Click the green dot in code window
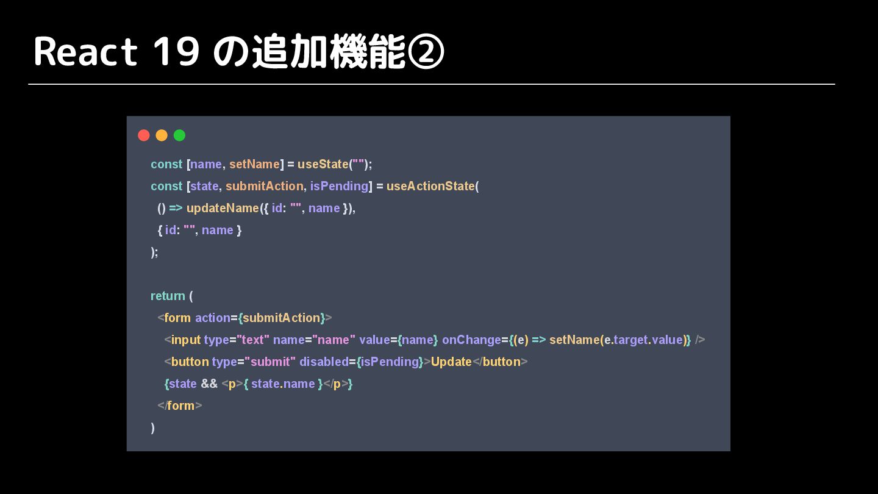 179,135
